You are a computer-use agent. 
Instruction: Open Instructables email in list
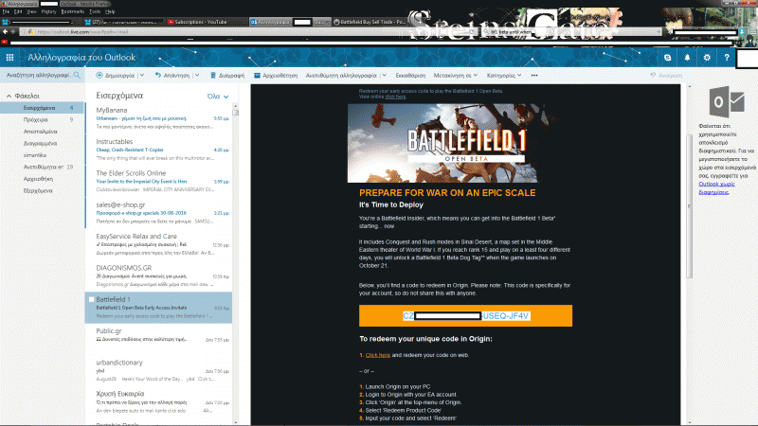pos(158,150)
